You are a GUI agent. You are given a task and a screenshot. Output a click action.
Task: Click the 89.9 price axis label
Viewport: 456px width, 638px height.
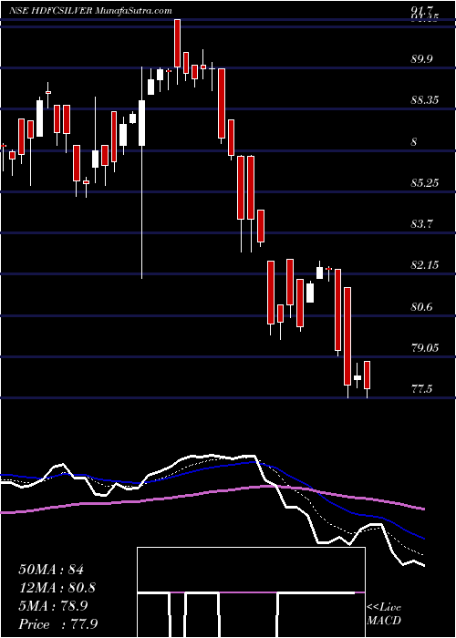tap(421, 59)
